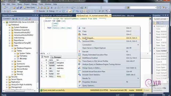
Task: Toggle IntelliSense Enabled in context menu
Action: tap(109, 58)
